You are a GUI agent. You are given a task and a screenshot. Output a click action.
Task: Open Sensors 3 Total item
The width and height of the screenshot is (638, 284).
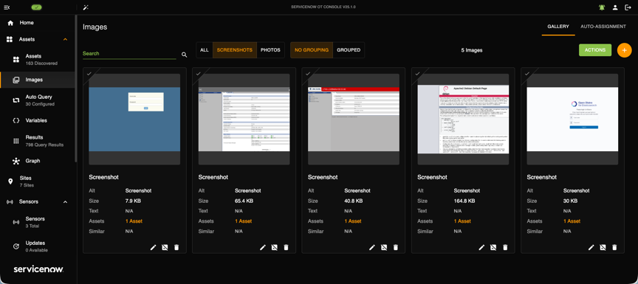click(38, 222)
